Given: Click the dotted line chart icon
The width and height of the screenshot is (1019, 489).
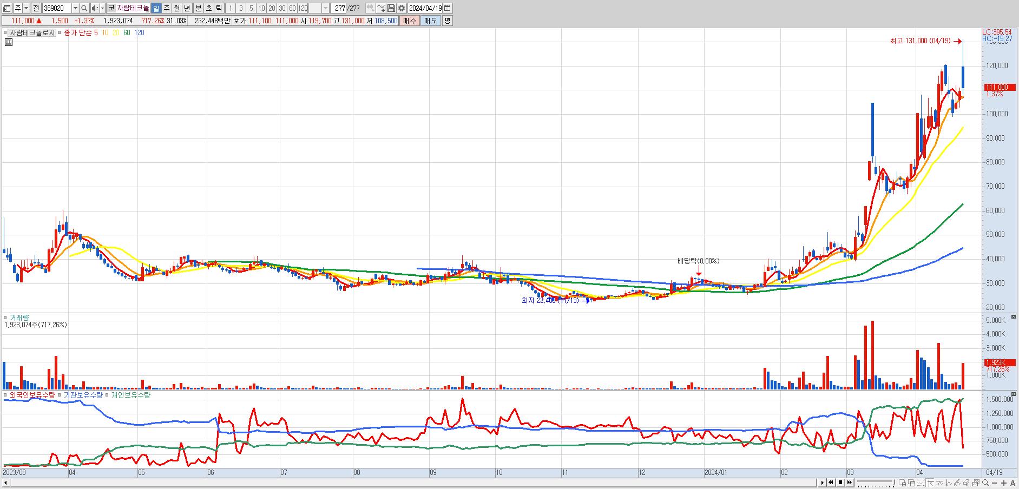Looking at the screenshot, I should coord(921,483).
